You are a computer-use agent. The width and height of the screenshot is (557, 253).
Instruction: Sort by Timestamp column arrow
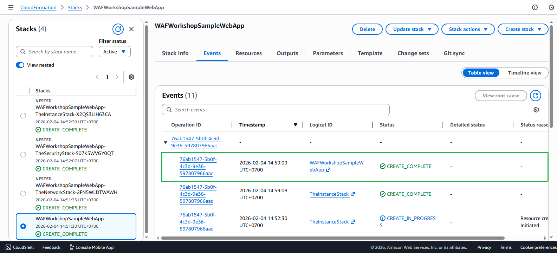pyautogui.click(x=296, y=125)
